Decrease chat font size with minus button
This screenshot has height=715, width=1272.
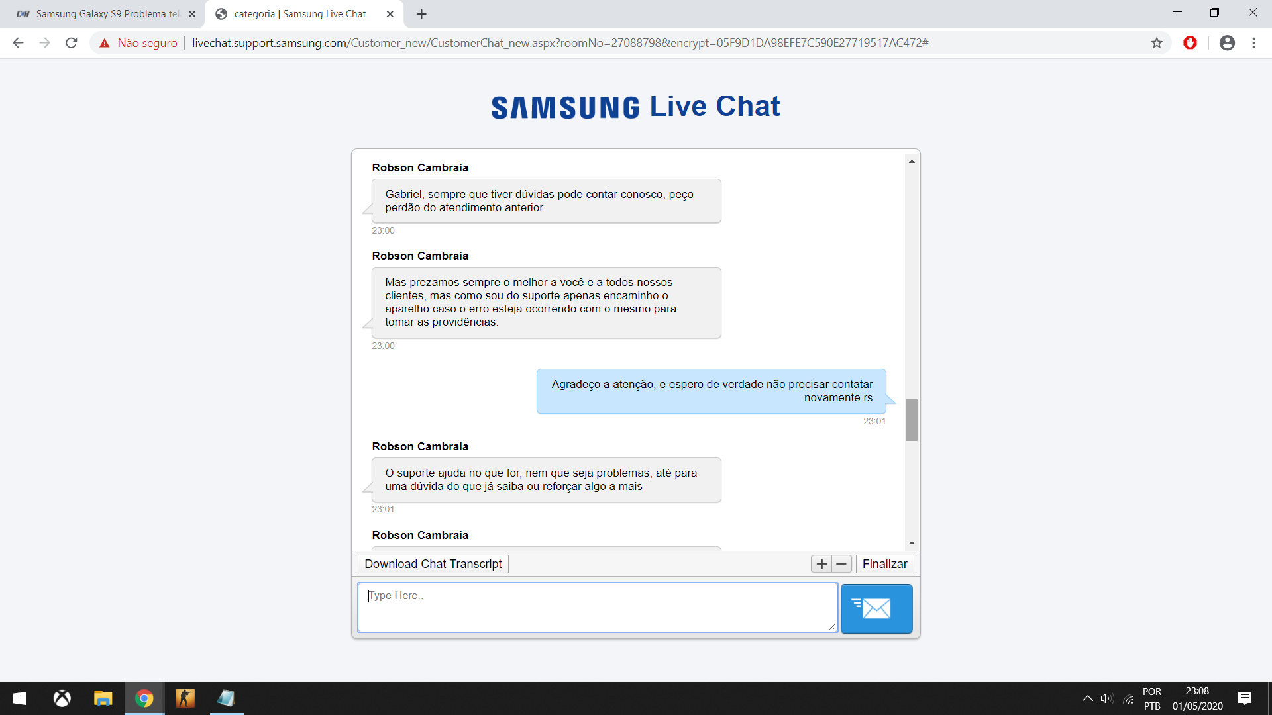[x=841, y=564]
